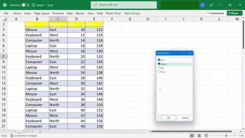The image size is (245, 138).
Task: Open the Table Design tab
Action: coord(132,13)
